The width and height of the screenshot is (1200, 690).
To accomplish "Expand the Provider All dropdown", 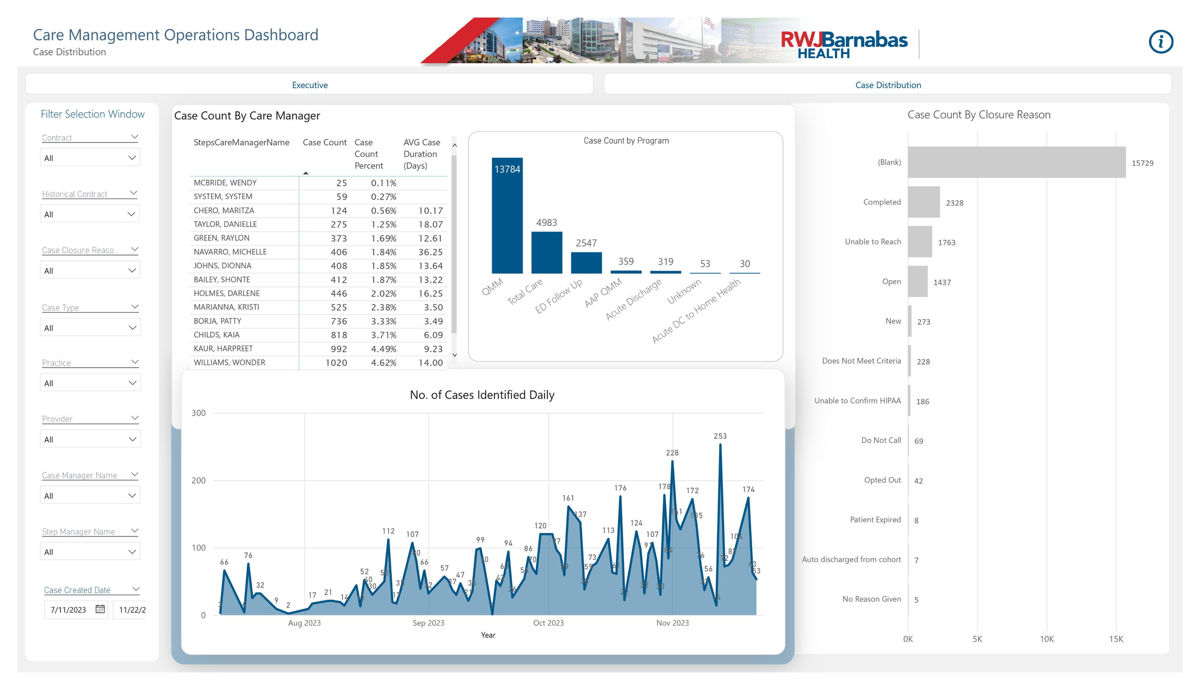I will (x=90, y=439).
